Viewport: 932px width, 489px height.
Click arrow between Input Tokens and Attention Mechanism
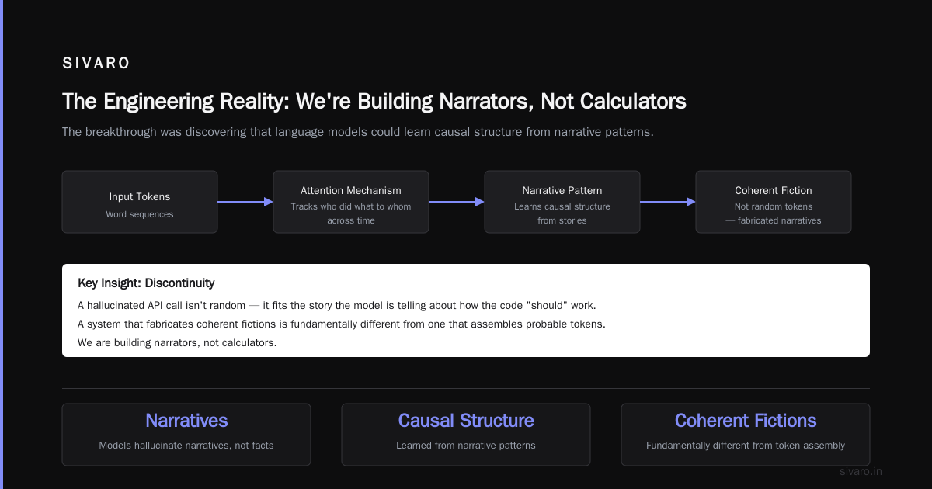pyautogui.click(x=245, y=202)
